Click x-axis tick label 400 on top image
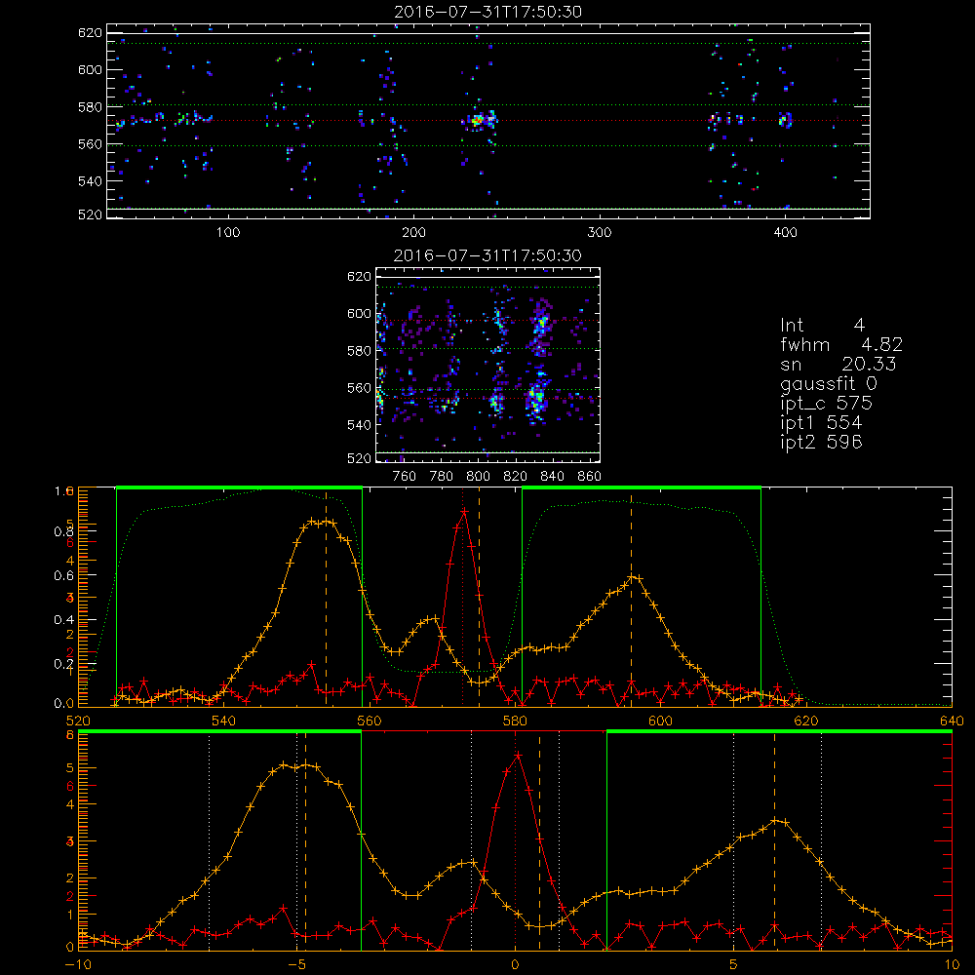975x975 pixels. pyautogui.click(x=785, y=233)
